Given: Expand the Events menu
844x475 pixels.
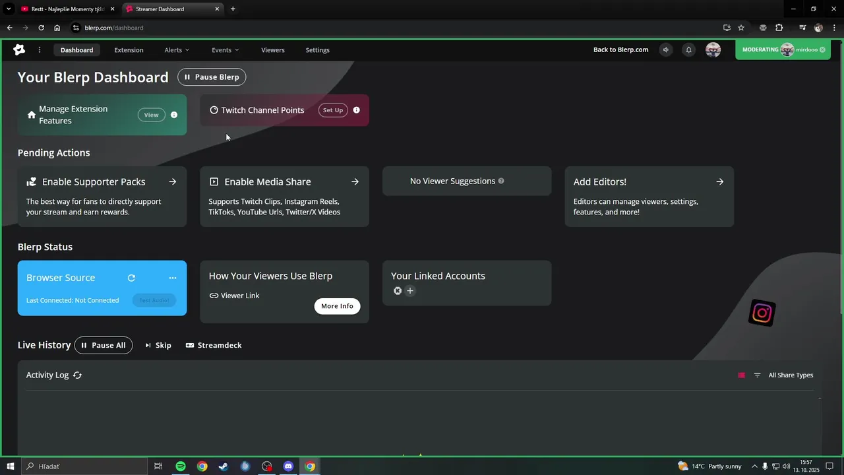Looking at the screenshot, I should tap(225, 50).
